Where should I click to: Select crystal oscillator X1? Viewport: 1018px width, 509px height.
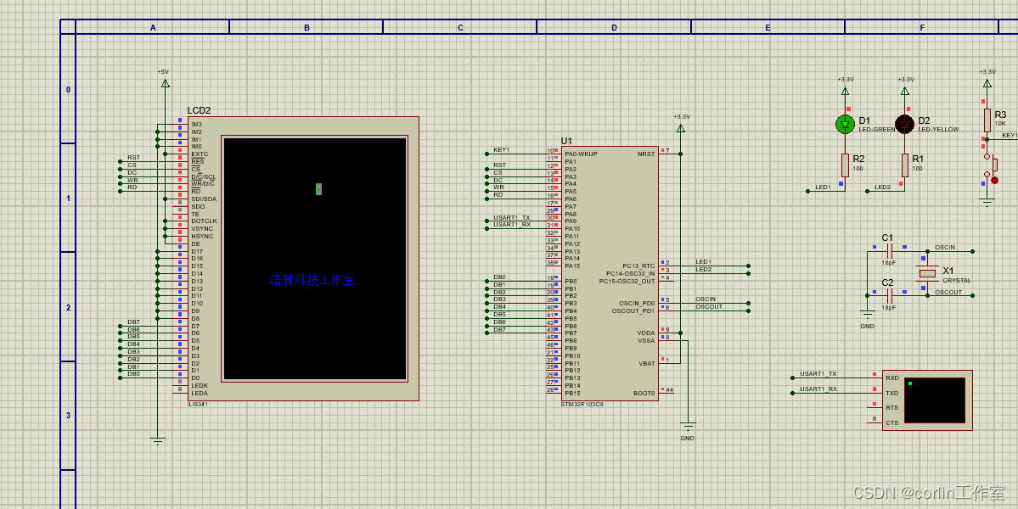[927, 275]
